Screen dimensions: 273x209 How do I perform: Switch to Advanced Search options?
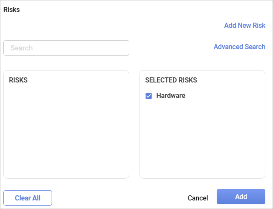(239, 47)
